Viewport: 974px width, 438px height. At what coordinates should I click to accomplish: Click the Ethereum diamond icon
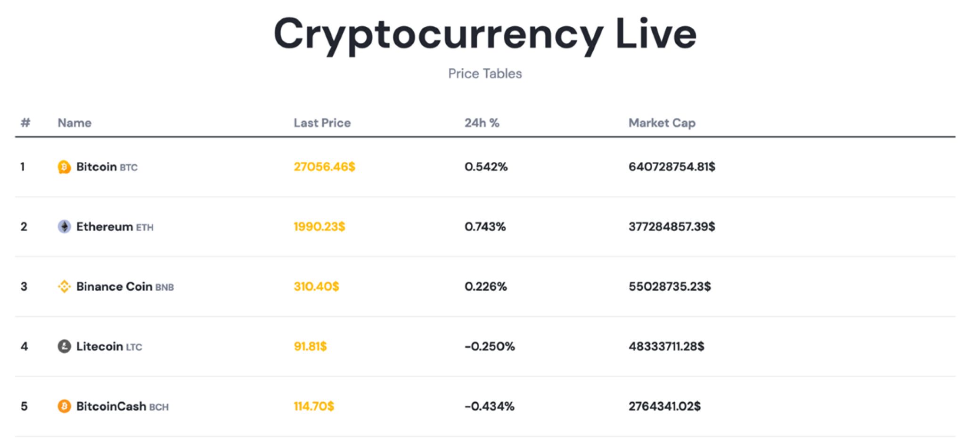tap(64, 227)
